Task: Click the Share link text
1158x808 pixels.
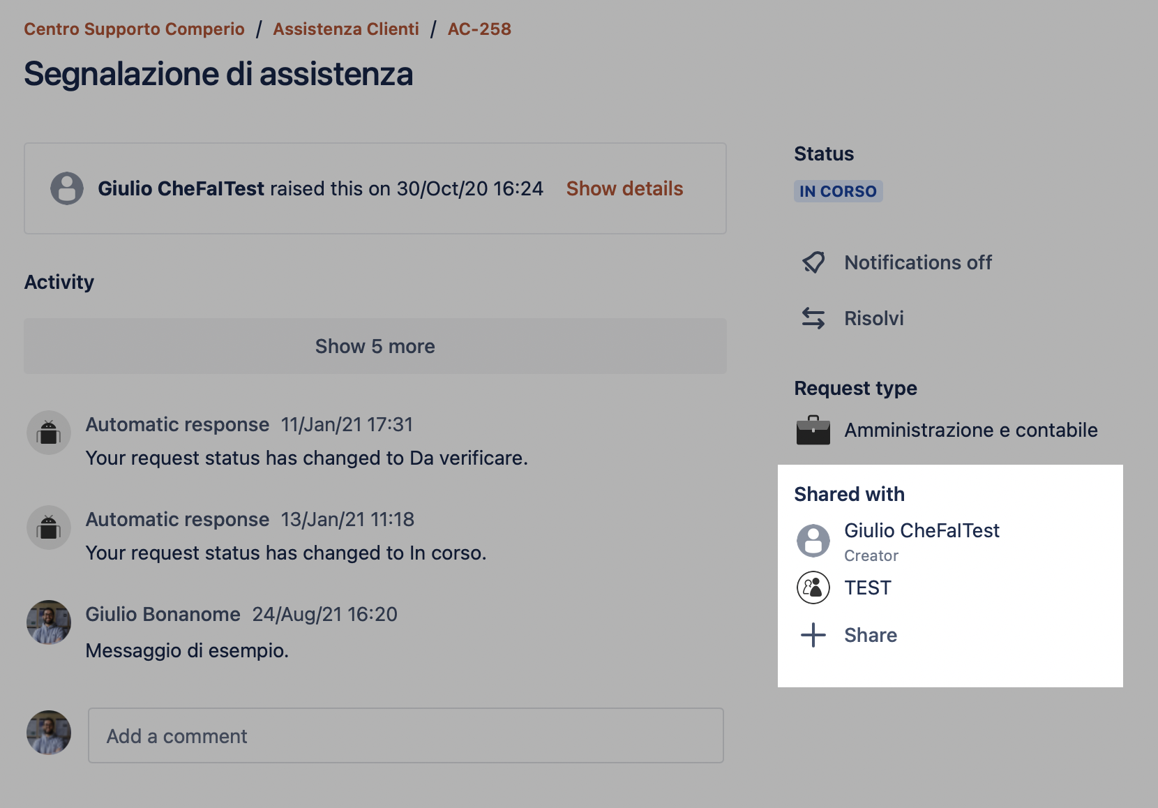Action: pos(871,635)
